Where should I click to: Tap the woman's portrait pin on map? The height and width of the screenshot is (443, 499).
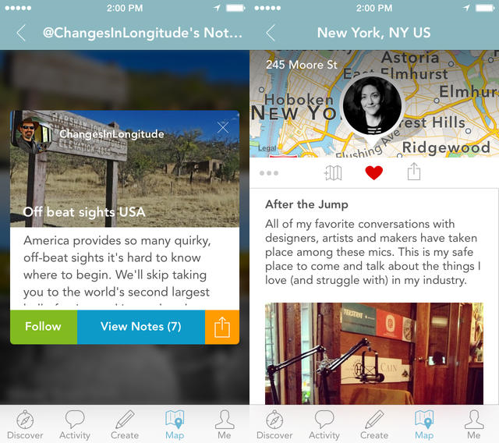[x=372, y=106]
